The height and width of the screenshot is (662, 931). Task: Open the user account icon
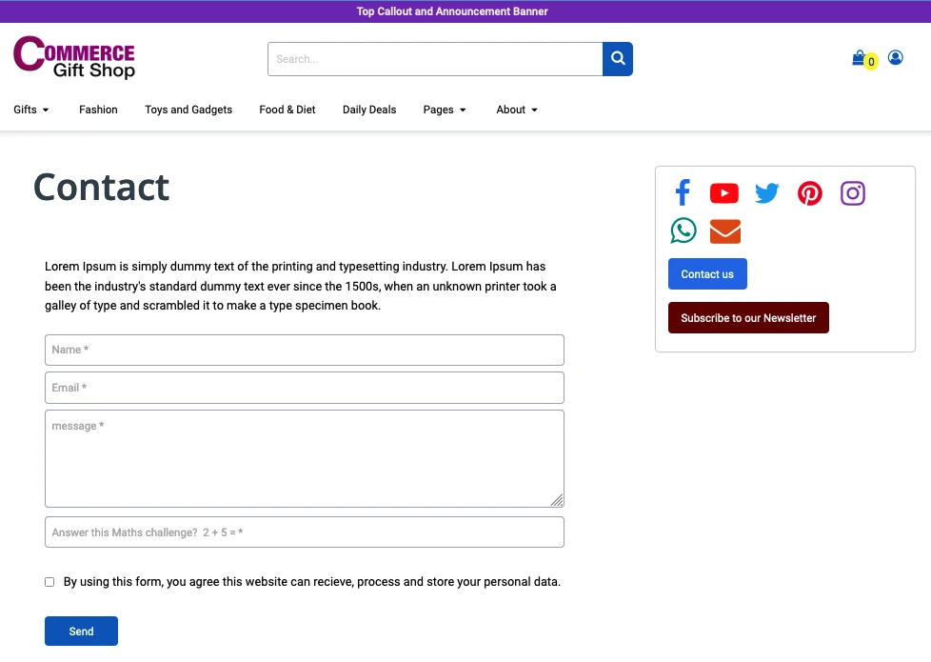pos(896,58)
